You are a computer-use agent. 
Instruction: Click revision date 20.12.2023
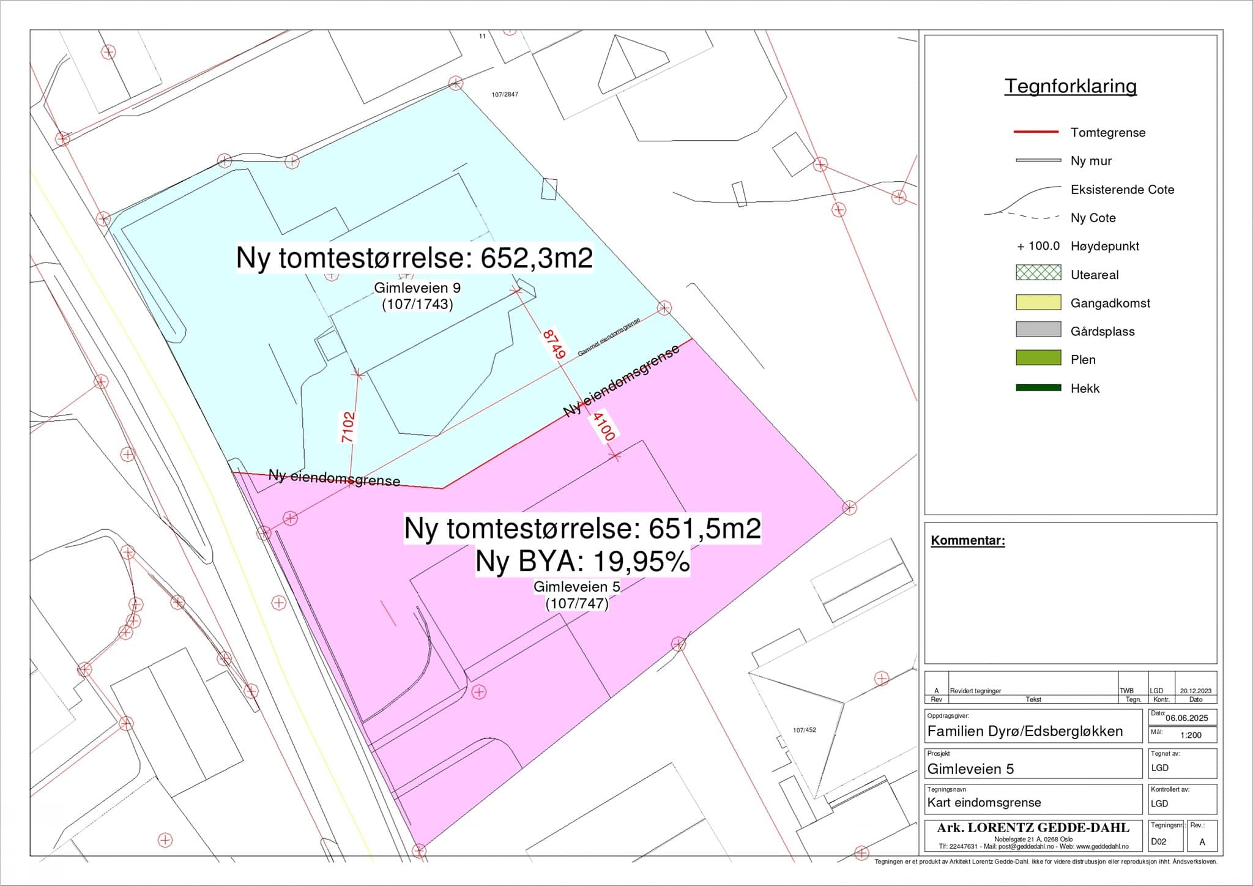(1195, 691)
